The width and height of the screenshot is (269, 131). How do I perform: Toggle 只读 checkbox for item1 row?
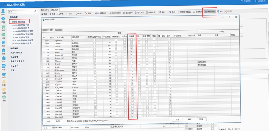(x=139, y=51)
